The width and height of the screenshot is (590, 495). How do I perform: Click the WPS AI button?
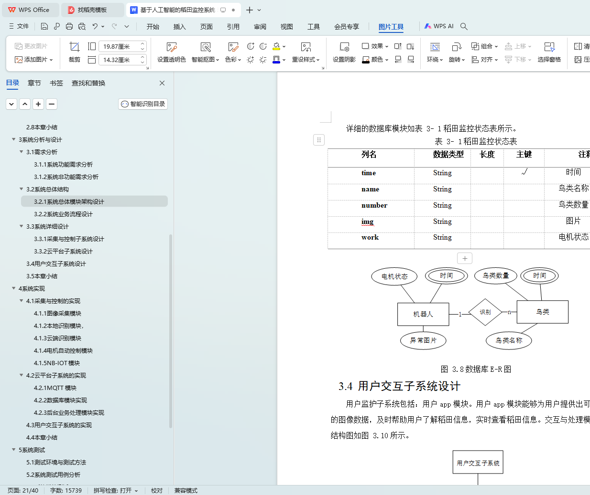pos(439,26)
